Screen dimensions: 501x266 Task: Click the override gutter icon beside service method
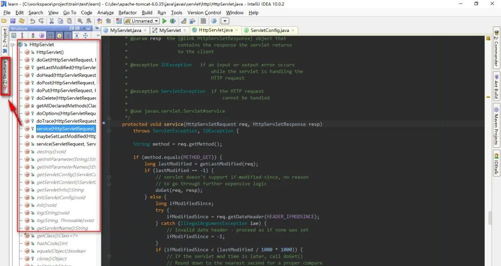pyautogui.click(x=104, y=123)
